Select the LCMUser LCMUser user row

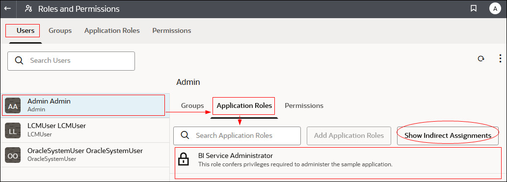point(84,130)
